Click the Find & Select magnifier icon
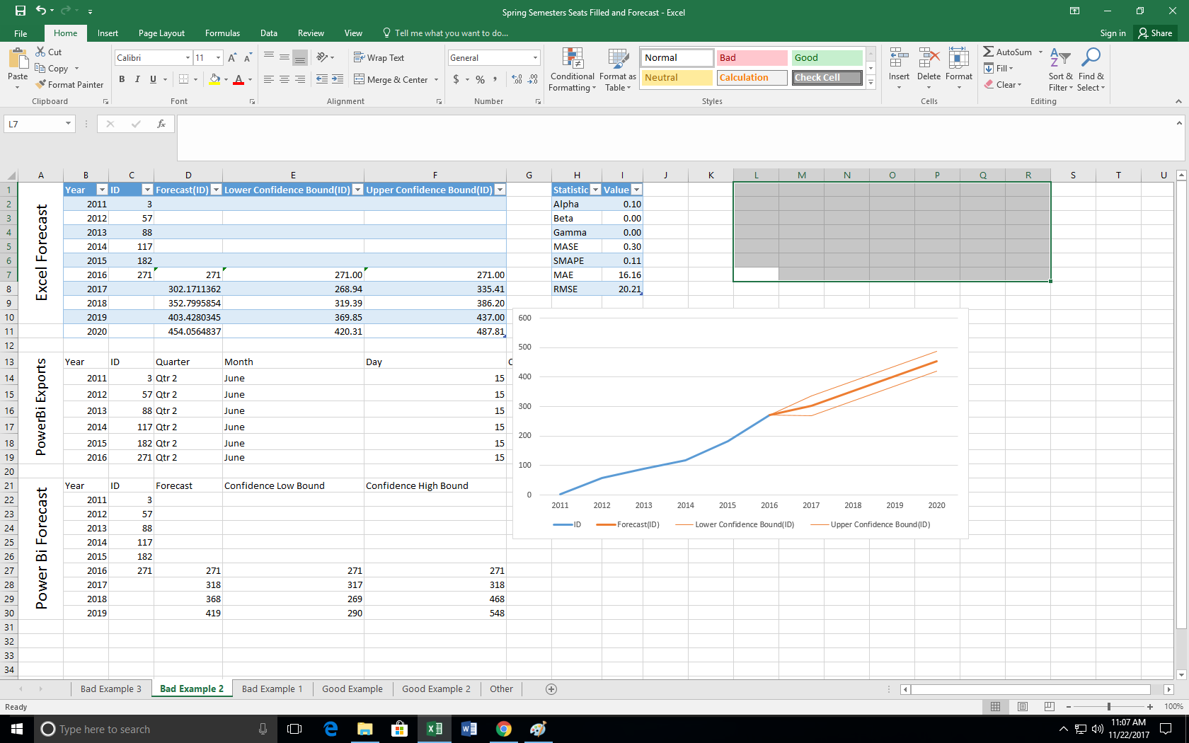This screenshot has height=743, width=1189. click(x=1091, y=57)
